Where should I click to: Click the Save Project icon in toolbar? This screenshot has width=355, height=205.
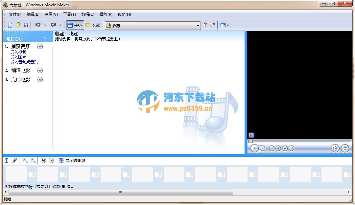click(26, 25)
